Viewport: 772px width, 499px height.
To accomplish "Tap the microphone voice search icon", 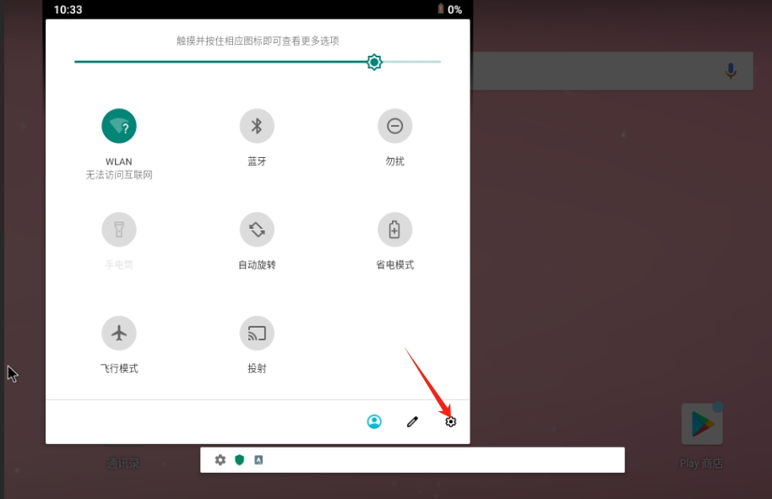I will tap(731, 71).
